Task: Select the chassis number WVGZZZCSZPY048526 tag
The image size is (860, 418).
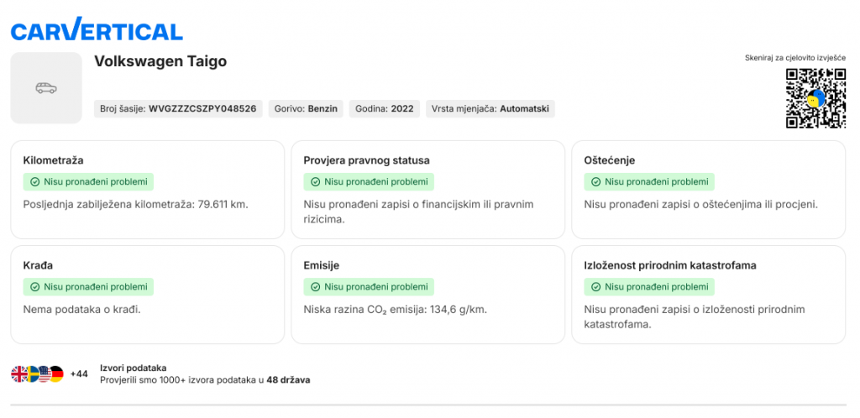Action: (178, 109)
